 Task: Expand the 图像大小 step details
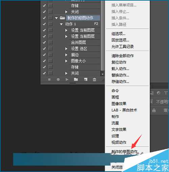66,61
